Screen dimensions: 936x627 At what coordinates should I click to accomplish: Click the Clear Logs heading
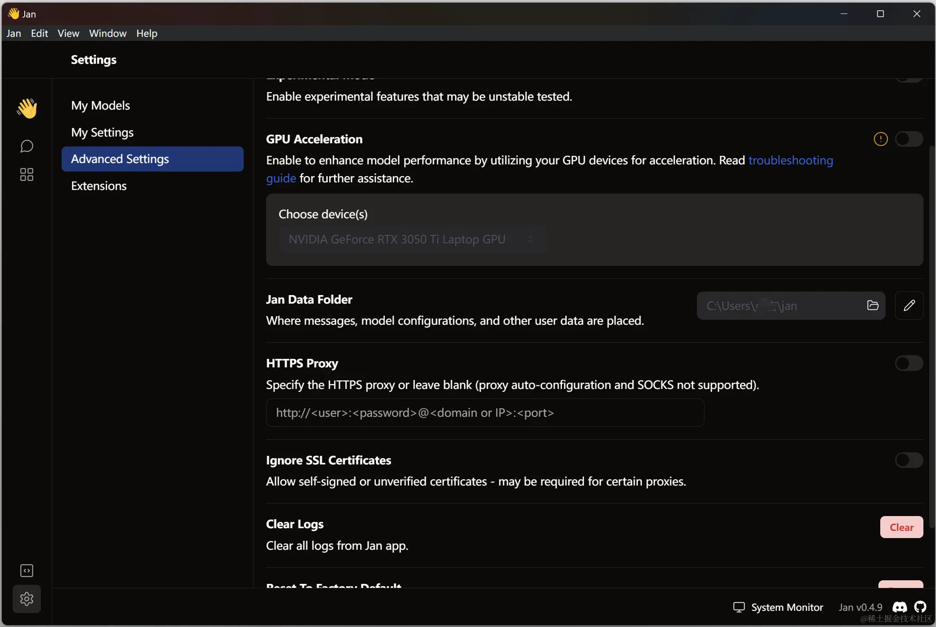(295, 524)
